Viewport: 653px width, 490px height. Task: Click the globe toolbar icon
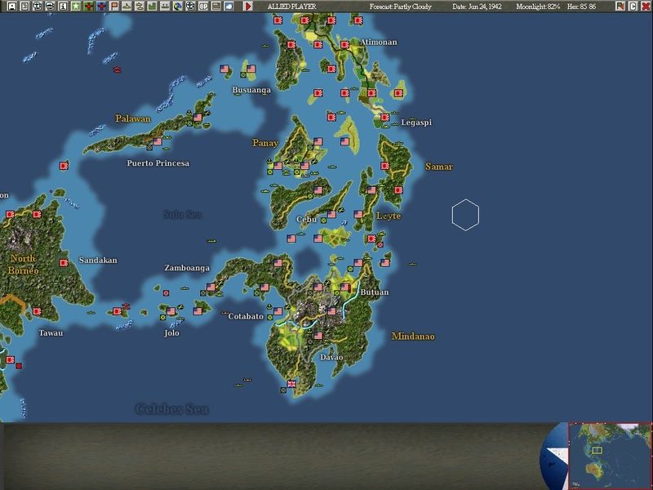pos(177,6)
